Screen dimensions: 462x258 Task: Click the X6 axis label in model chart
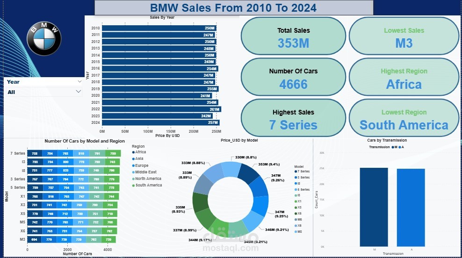point(23,231)
